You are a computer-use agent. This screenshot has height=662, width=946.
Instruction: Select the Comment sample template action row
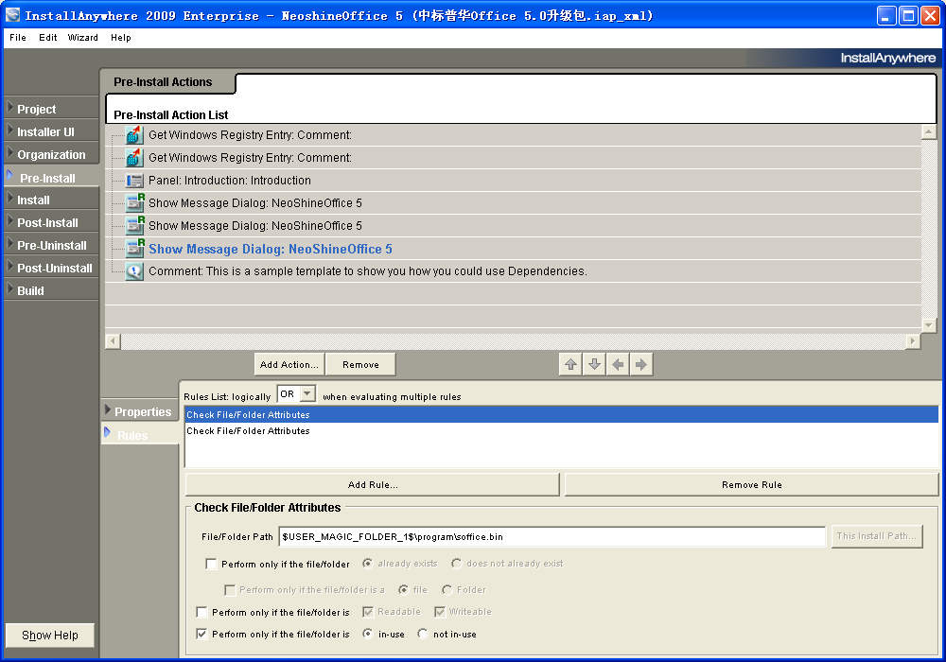(513, 271)
